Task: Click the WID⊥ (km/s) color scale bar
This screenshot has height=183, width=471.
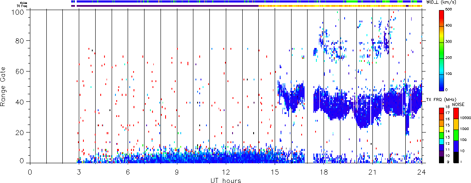Action: click(442, 51)
